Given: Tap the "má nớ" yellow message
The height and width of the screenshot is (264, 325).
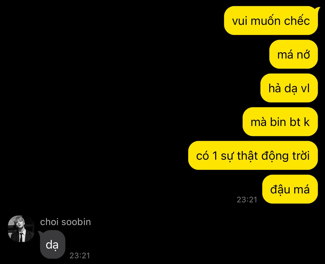Looking at the screenshot, I should 294,54.
